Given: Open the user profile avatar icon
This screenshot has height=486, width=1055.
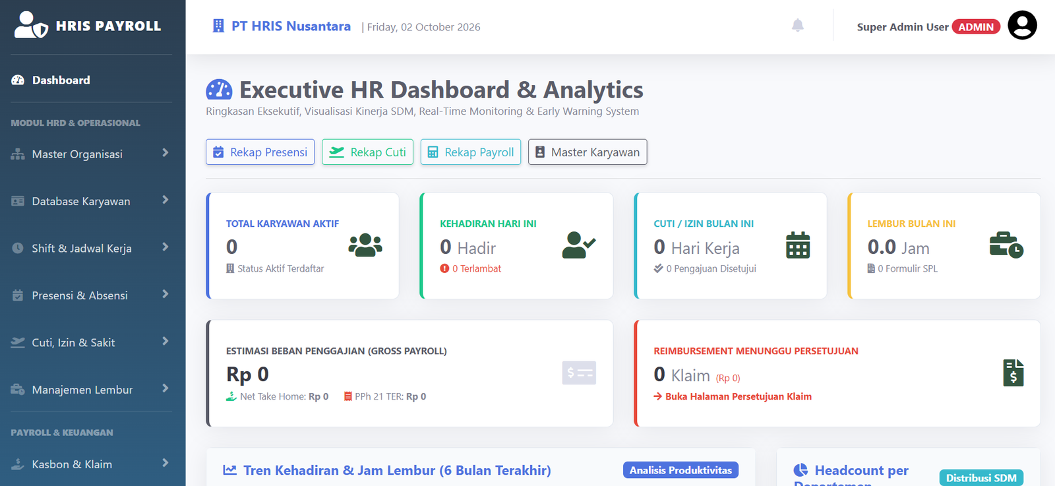Looking at the screenshot, I should [x=1022, y=26].
